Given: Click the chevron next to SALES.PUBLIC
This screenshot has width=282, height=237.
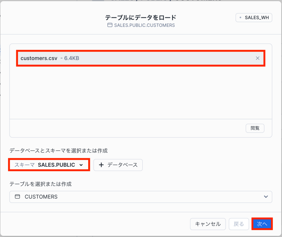Looking at the screenshot, I should [x=81, y=165].
